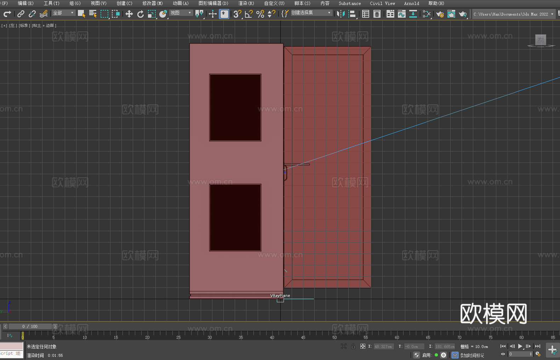Choose the rectangular selection region tool
Image resolution: width=560 pixels, height=360 pixels.
(104, 14)
